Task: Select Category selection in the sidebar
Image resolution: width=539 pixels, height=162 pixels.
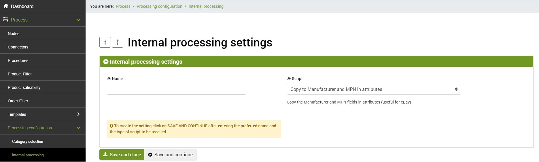Action: (28, 142)
